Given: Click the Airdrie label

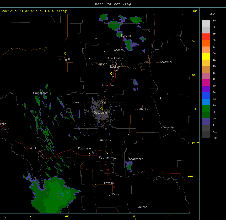Looking at the screenshot, I should tap(106, 140).
